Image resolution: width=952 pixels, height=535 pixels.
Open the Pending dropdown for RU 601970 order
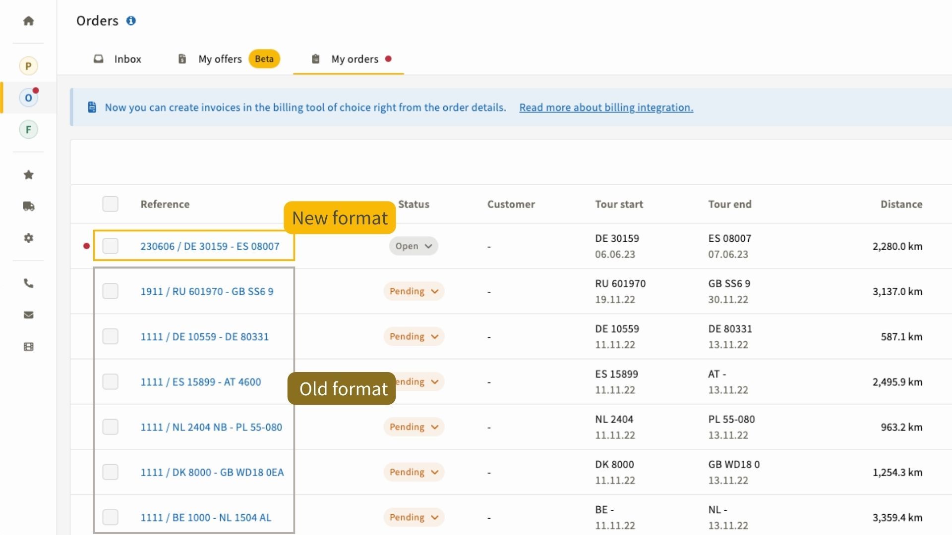(x=414, y=291)
